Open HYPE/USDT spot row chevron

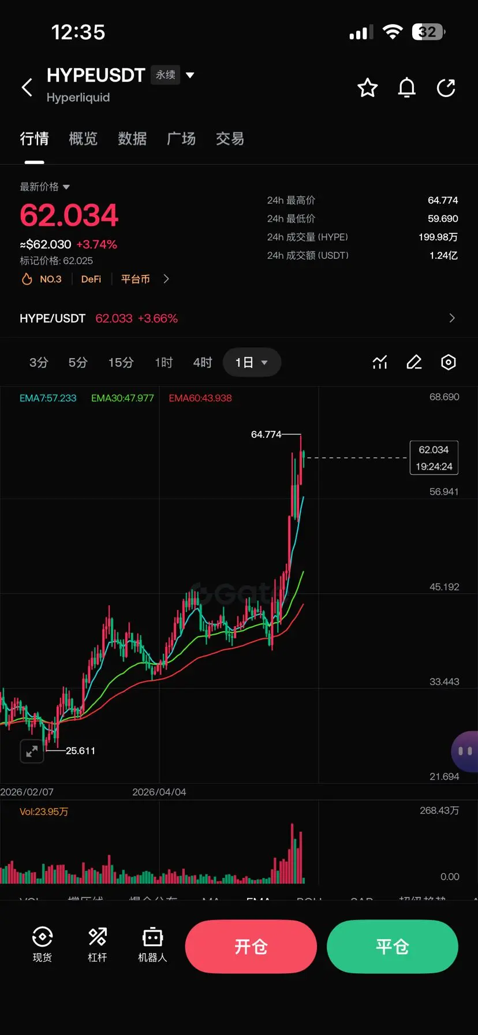[452, 318]
